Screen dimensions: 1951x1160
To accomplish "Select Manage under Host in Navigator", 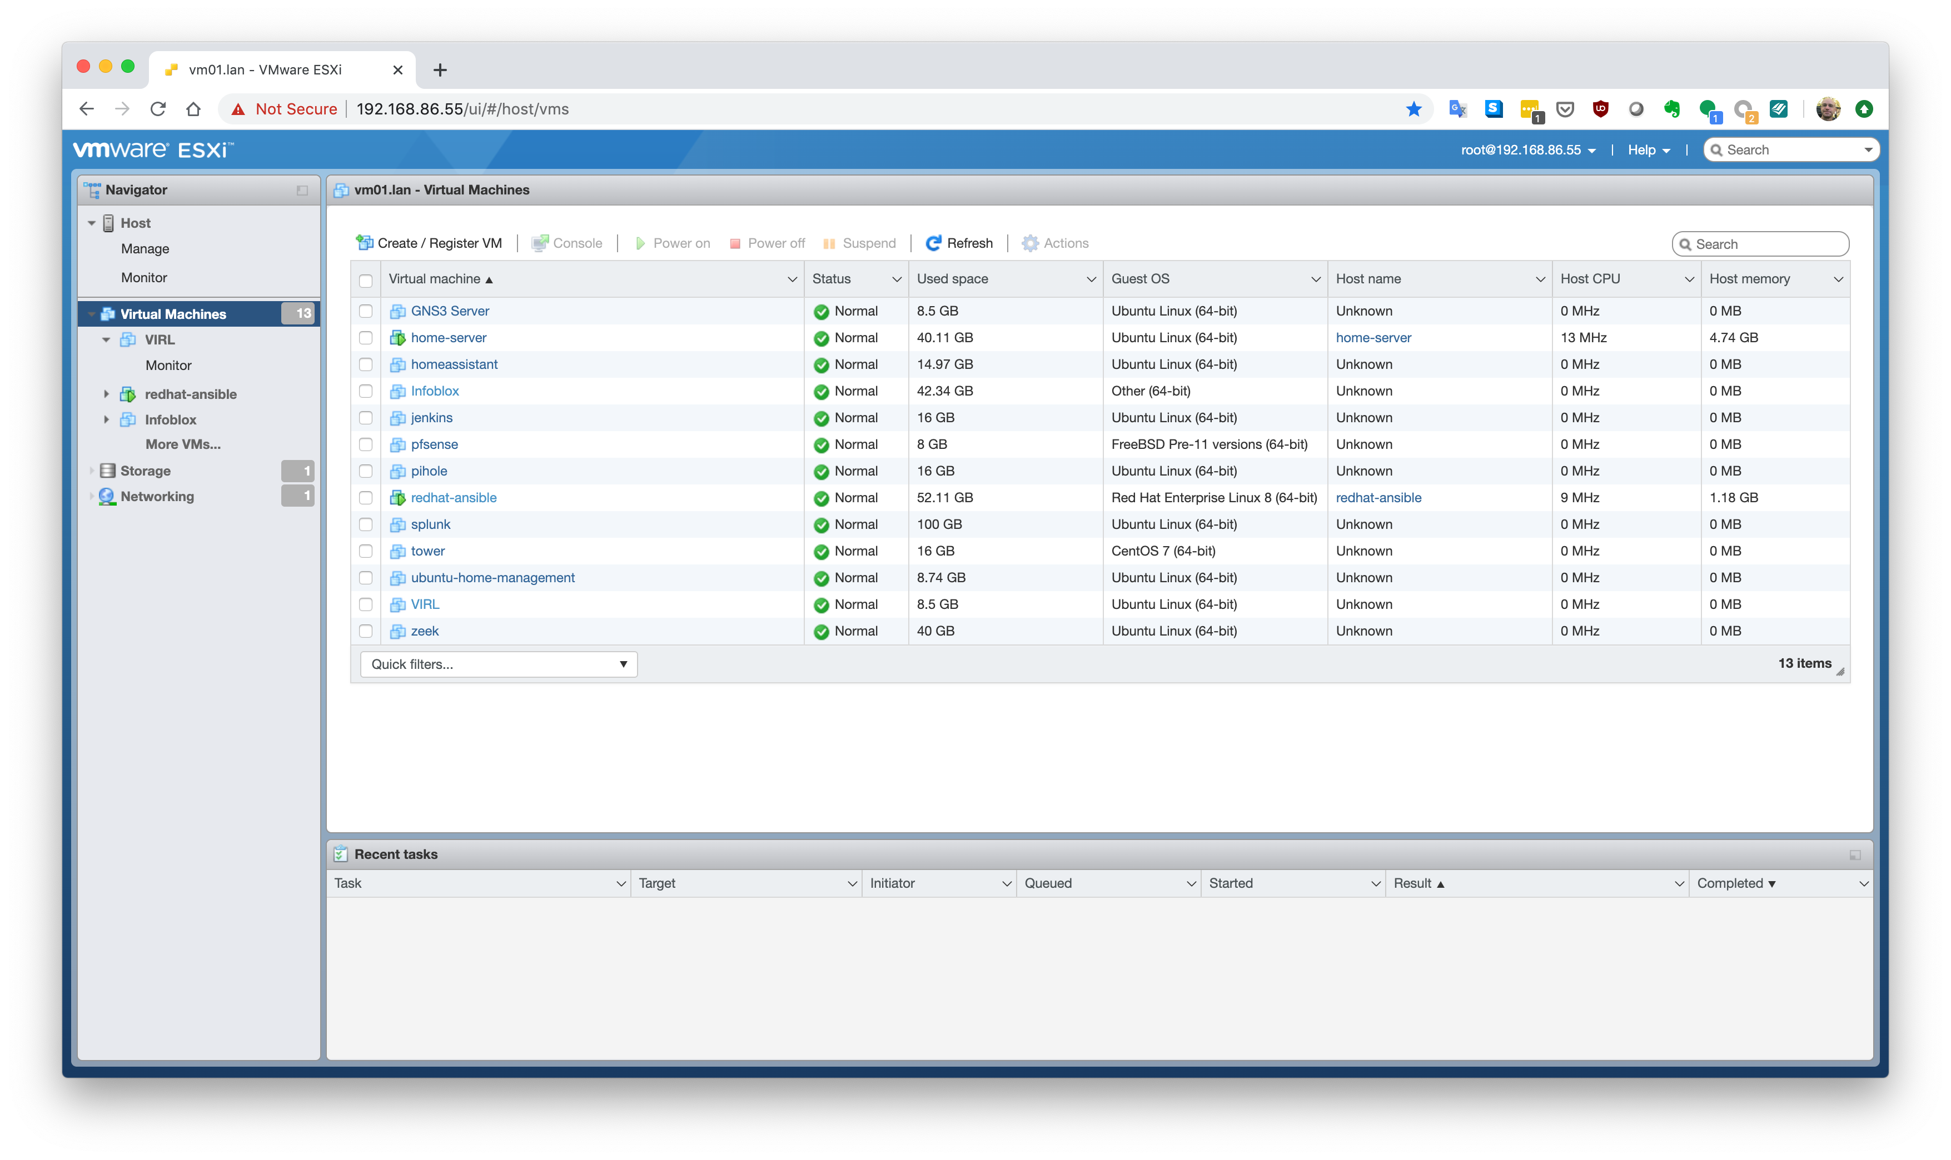I will point(146,248).
